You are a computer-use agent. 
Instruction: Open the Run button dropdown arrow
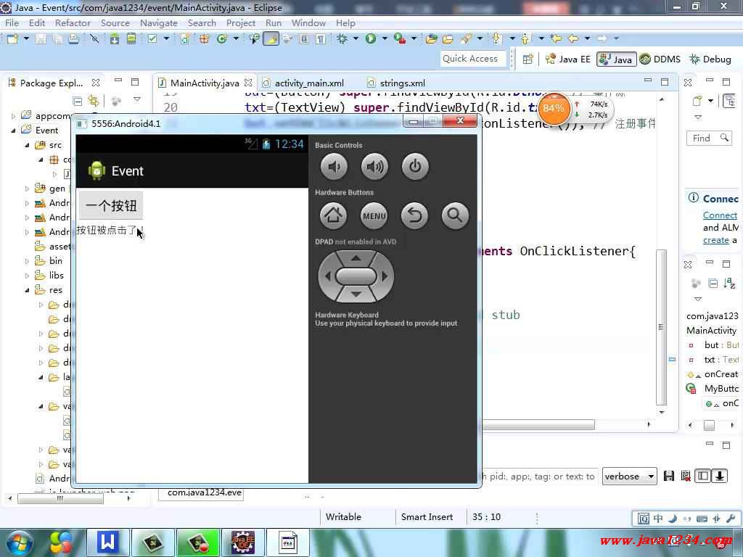pyautogui.click(x=385, y=38)
